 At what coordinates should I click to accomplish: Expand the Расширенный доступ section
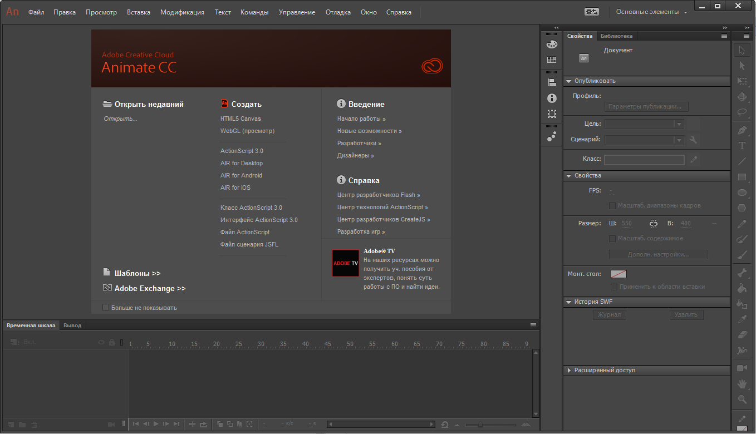[x=568, y=371]
